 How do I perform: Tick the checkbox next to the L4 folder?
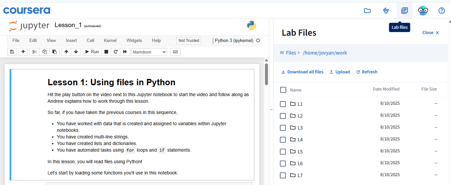coord(283,140)
